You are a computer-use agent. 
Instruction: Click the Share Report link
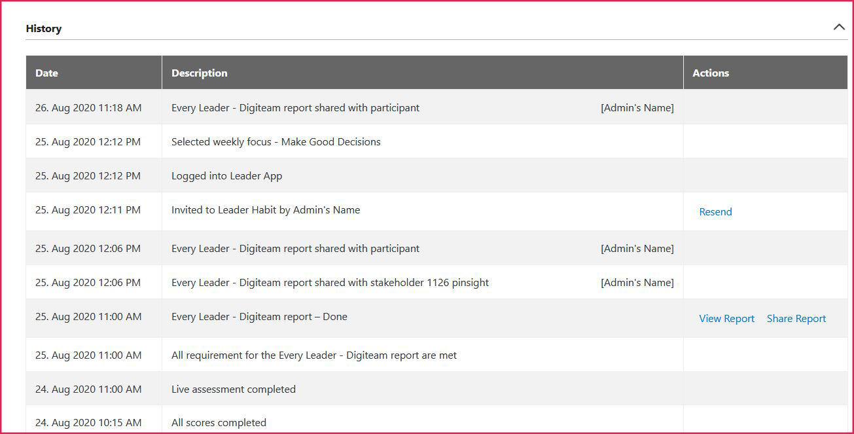coord(796,319)
